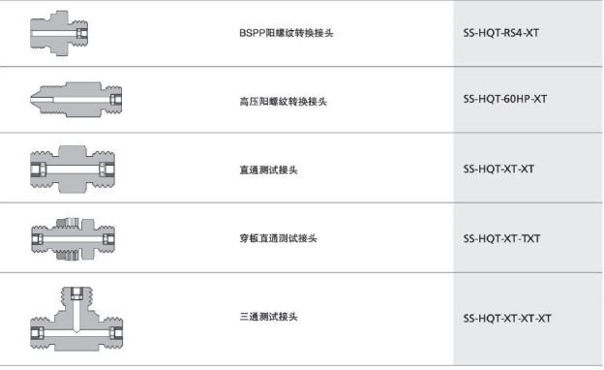Click the high-pressure male thread adapter diagram
Screen dimensions: 604x370
point(75,100)
